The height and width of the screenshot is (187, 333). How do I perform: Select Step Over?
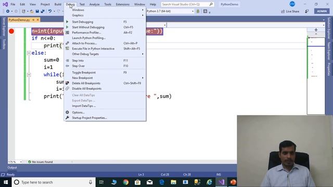coord(105,66)
